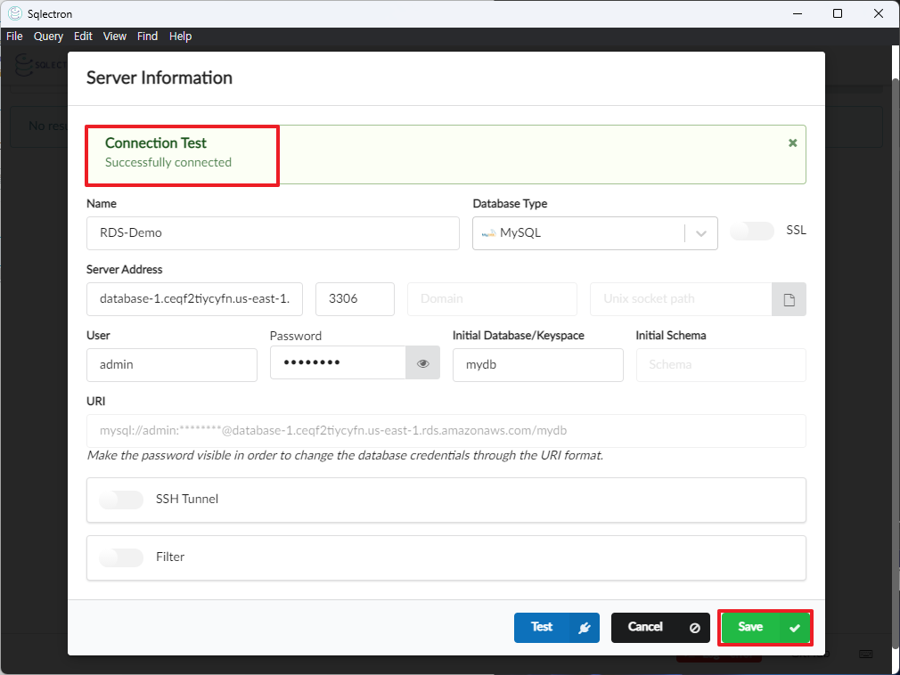This screenshot has width=900, height=675.
Task: Click the port field showing 3306
Action: [355, 299]
